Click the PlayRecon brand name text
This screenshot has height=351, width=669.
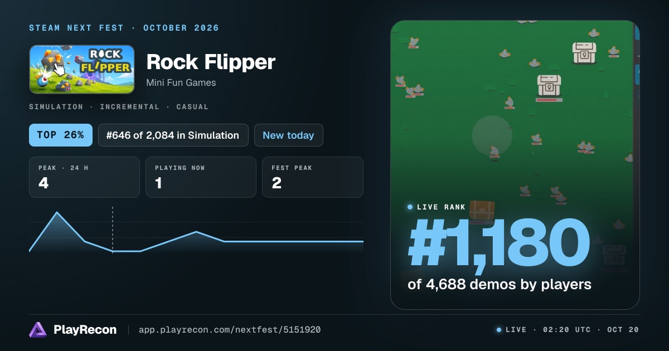[x=85, y=330]
